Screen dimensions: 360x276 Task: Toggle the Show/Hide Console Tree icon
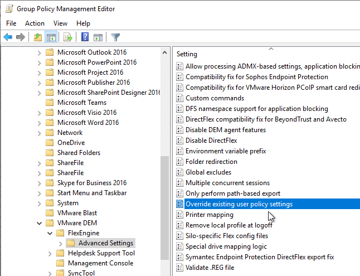point(51,37)
